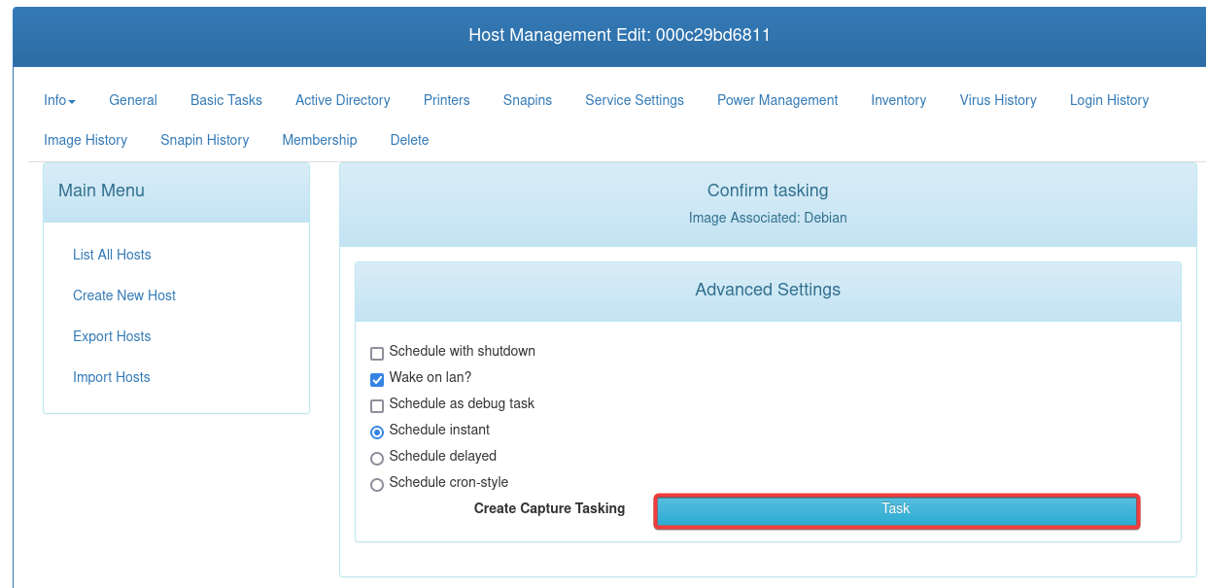Open the Login History tab
The width and height of the screenshot is (1206, 588).
[1109, 100]
